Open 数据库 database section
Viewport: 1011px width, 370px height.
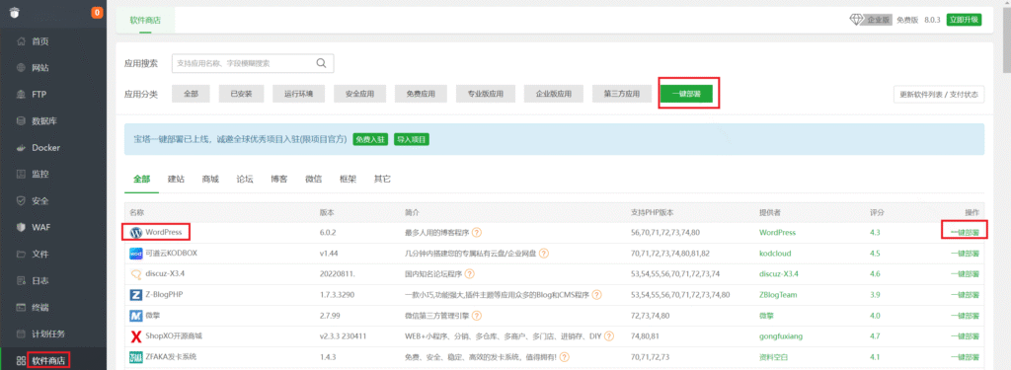45,121
